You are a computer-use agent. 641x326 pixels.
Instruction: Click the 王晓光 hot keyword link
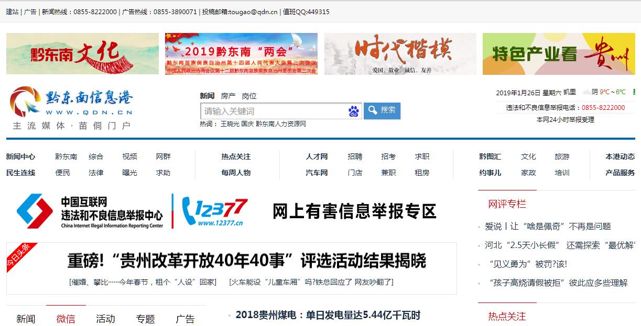[x=230, y=124]
